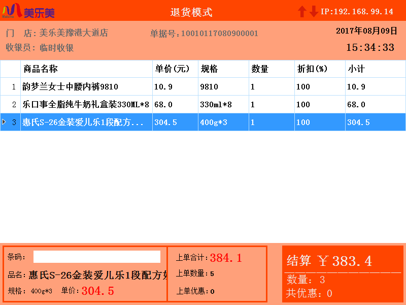Click row number 3 in the table
The height and width of the screenshot is (305, 406).
[14, 122]
